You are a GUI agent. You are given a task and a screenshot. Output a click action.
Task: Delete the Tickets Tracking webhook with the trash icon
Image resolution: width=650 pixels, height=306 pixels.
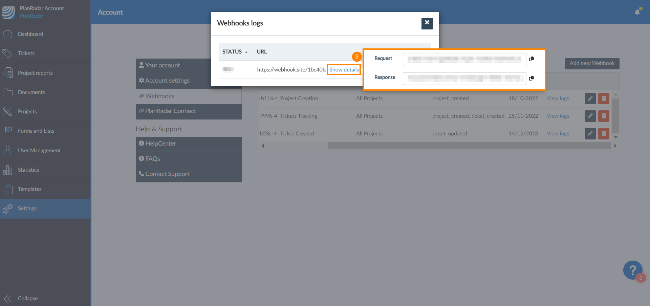pyautogui.click(x=604, y=116)
